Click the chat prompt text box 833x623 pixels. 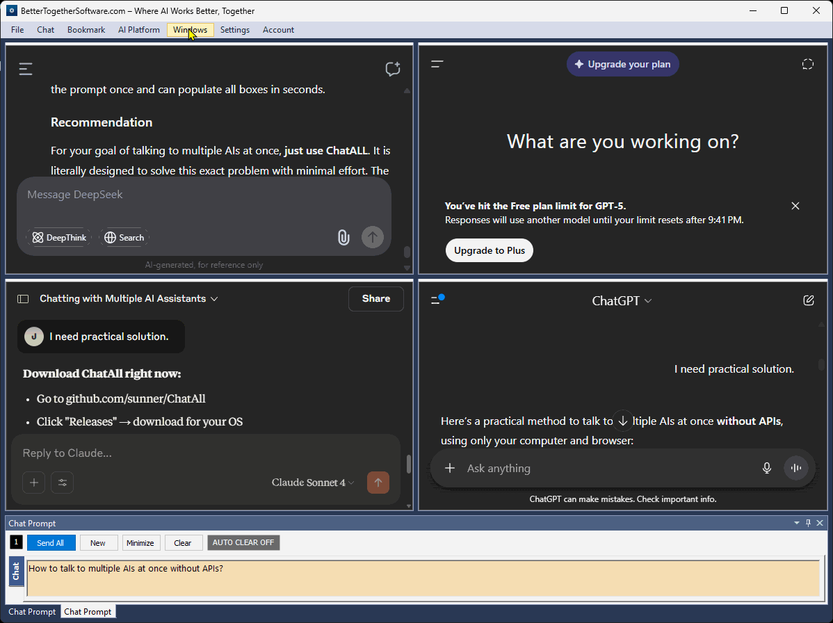tap(423, 578)
